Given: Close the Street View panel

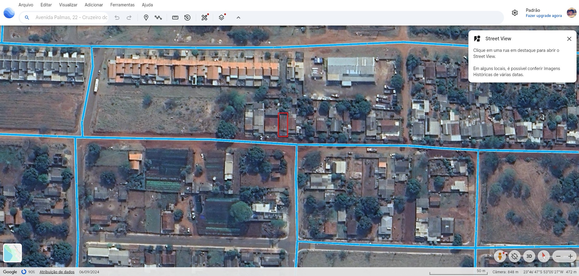Looking at the screenshot, I should (x=569, y=39).
